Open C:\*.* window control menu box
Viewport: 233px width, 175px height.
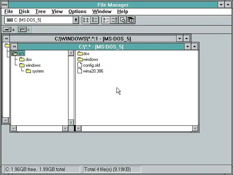(x=14, y=47)
